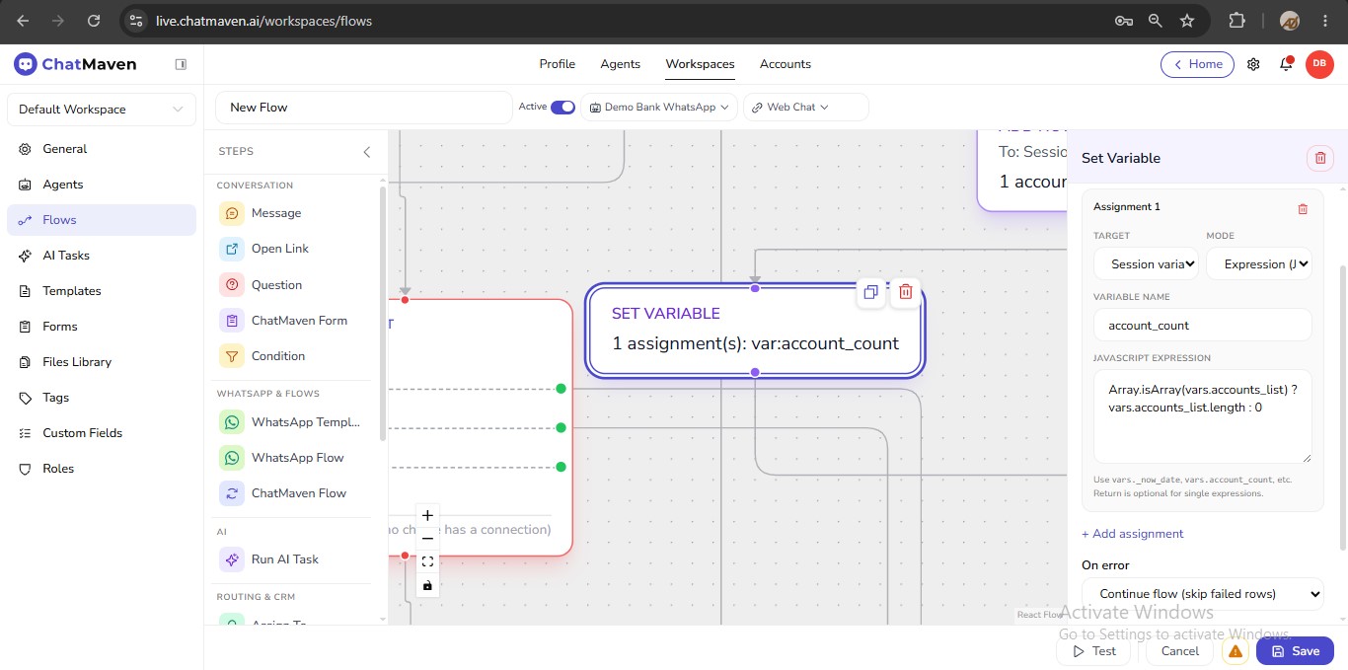Screen dimensions: 1348x670
Task: Zoom in on the flow canvas
Action: click(427, 515)
